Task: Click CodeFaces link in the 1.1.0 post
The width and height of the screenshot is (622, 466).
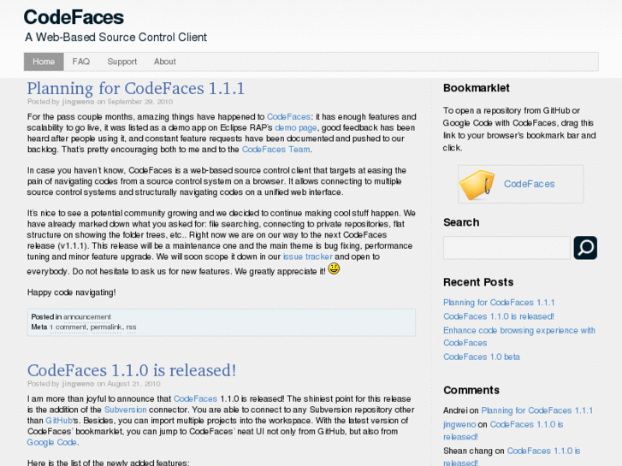Action: (x=195, y=398)
